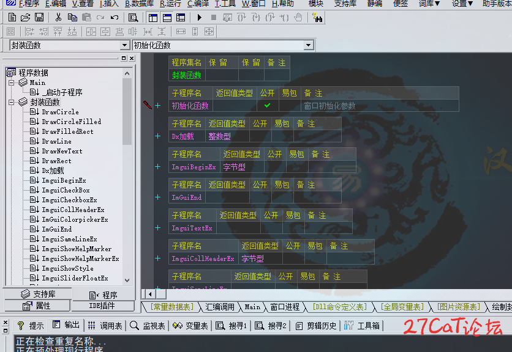Image resolution: width=512 pixels, height=352 pixels.
Task: Click the first icon in the alignment toolbar
Action: coord(11,32)
